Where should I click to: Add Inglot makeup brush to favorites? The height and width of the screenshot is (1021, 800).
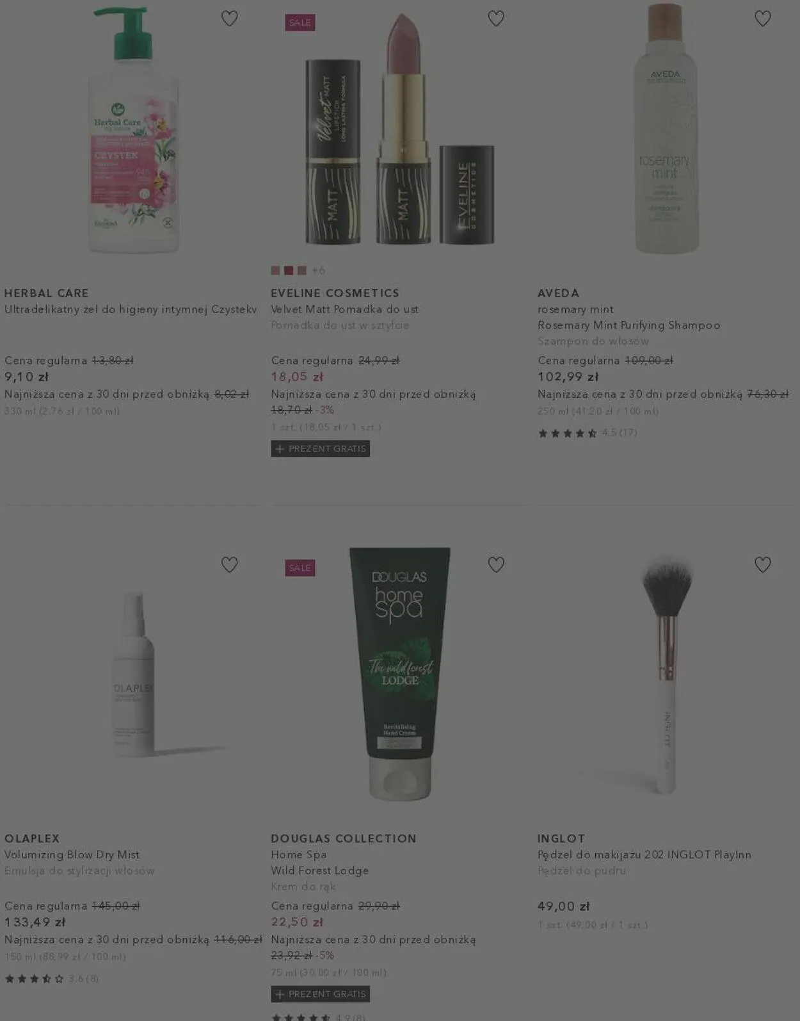(762, 564)
